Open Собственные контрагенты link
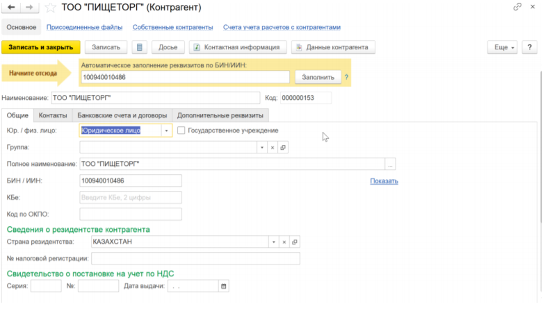This screenshot has height=311, width=545. pos(172,27)
